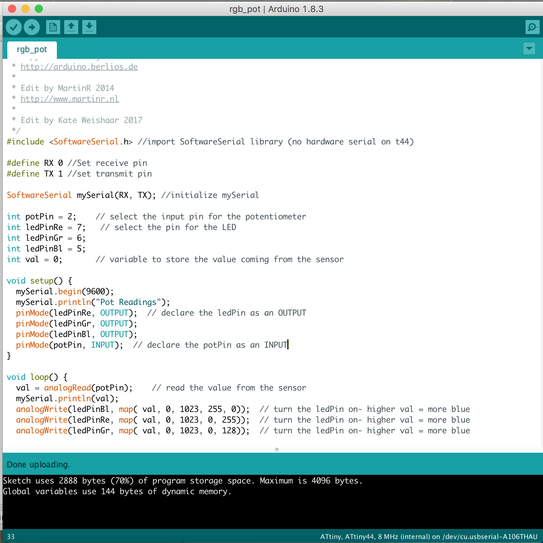This screenshot has height=543, width=543.
Task: Click the analogWrite(ledPinBl, ...) line
Action: click(x=243, y=409)
